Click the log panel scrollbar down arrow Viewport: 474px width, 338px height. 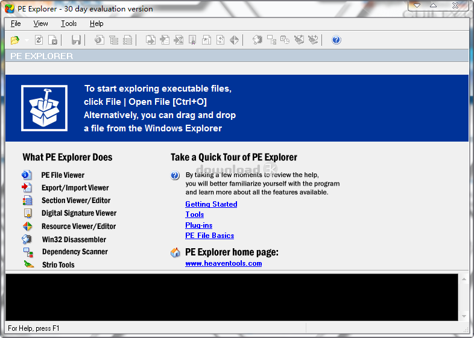tap(464, 316)
